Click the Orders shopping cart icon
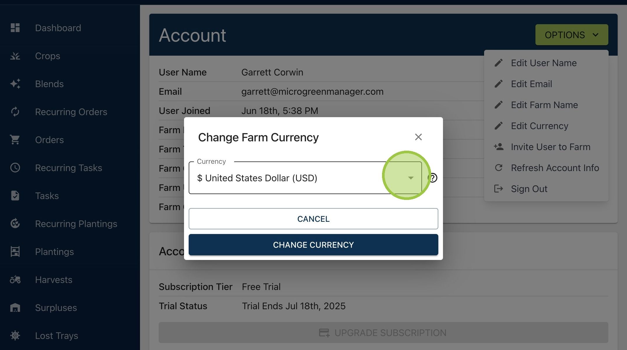 pos(15,140)
